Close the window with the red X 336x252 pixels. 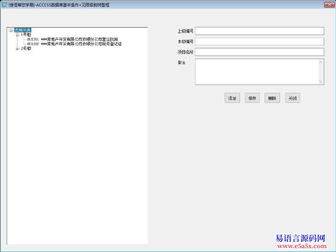[329, 5]
